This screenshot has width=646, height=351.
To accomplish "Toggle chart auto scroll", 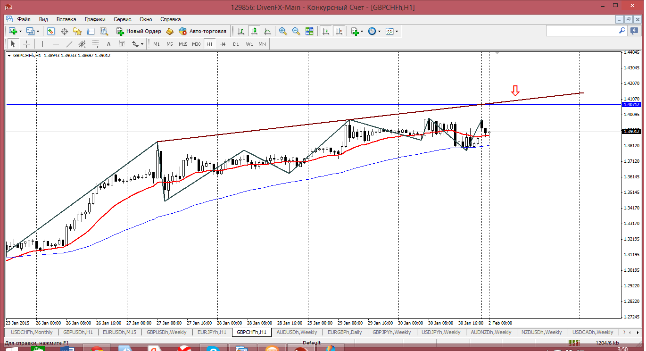I will pyautogui.click(x=325, y=31).
